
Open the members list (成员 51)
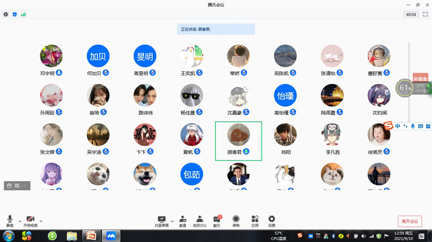pyautogui.click(x=199, y=221)
